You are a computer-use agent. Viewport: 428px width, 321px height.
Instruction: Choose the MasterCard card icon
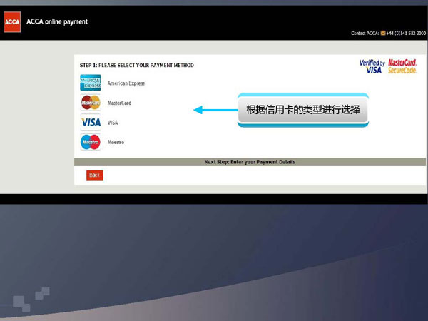(x=91, y=103)
